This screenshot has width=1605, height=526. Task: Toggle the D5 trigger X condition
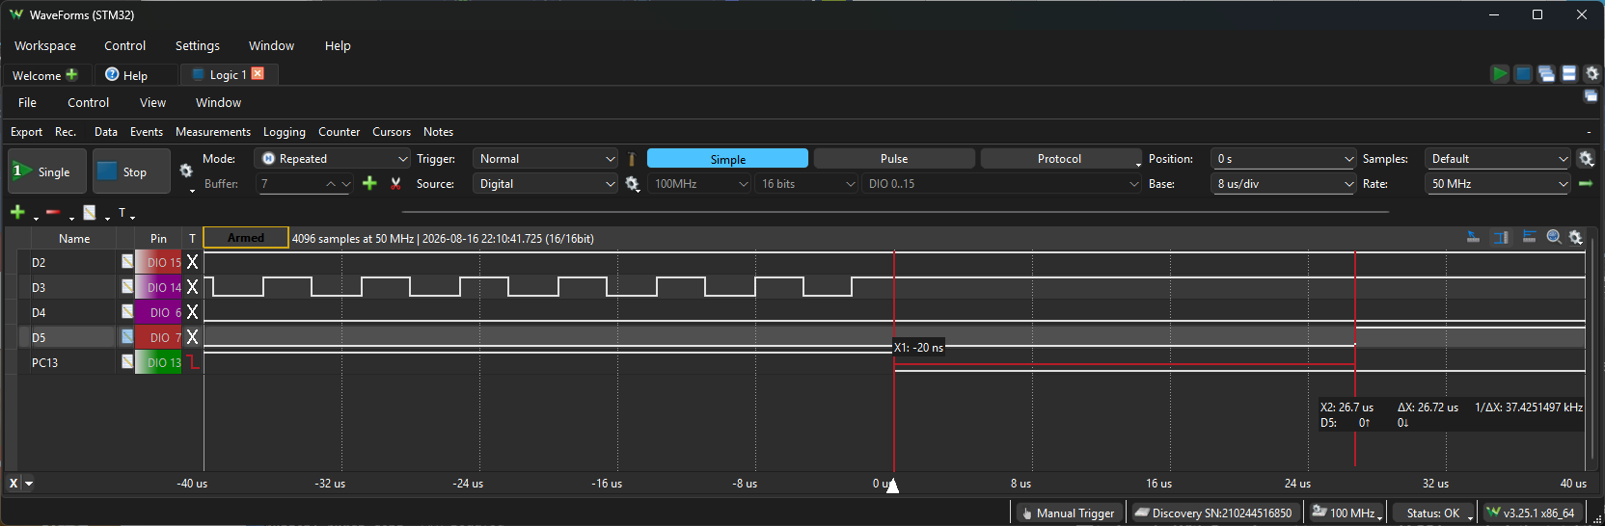pyautogui.click(x=192, y=337)
